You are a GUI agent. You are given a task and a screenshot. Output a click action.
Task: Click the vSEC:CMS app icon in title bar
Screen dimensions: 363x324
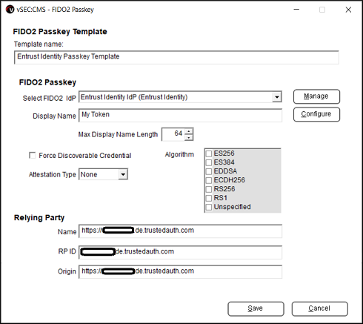point(10,10)
